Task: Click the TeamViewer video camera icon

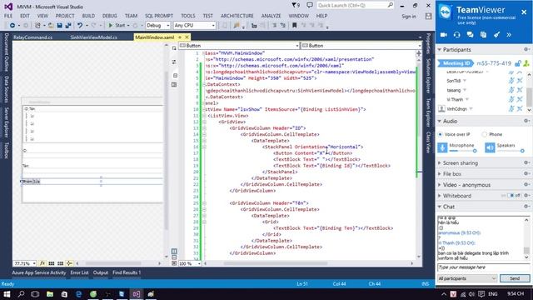Action: click(x=444, y=35)
